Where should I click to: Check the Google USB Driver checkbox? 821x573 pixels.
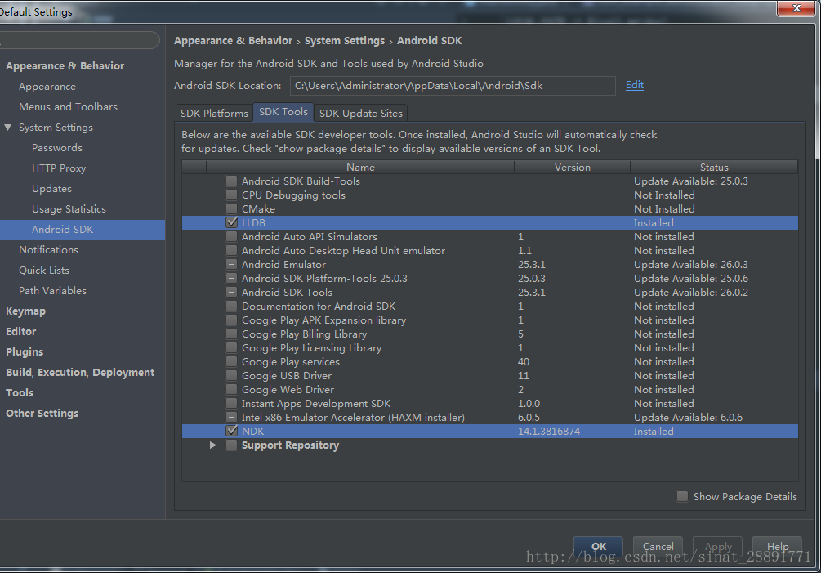[231, 375]
